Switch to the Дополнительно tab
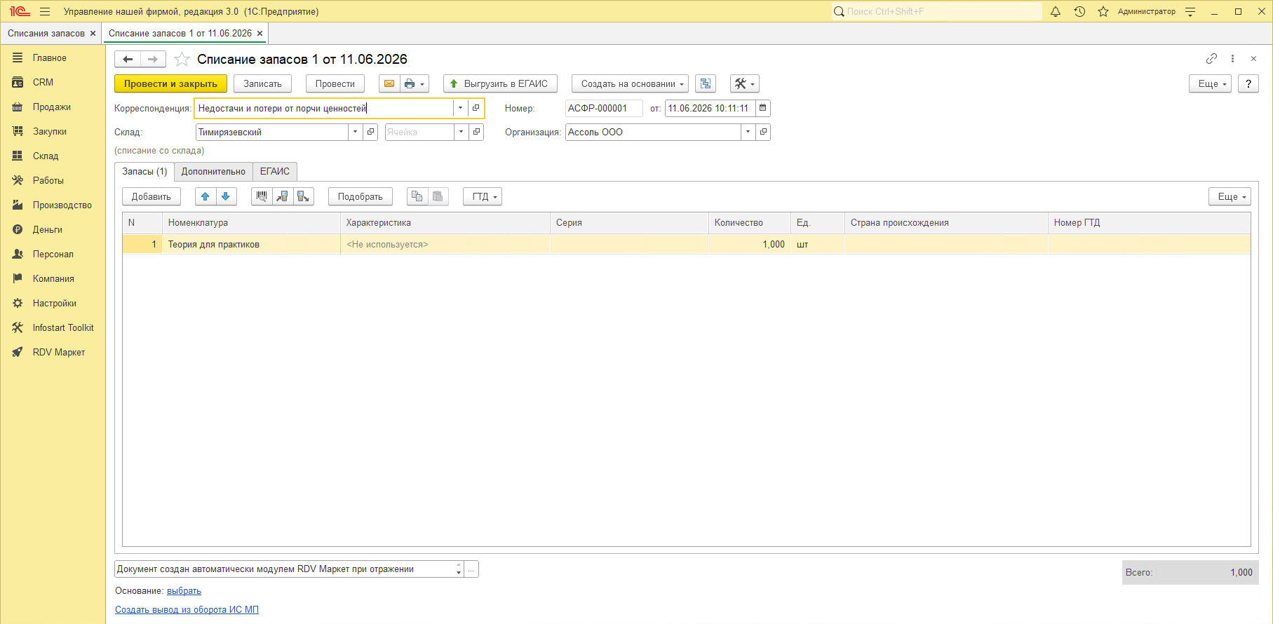The height and width of the screenshot is (624, 1273). coord(213,171)
